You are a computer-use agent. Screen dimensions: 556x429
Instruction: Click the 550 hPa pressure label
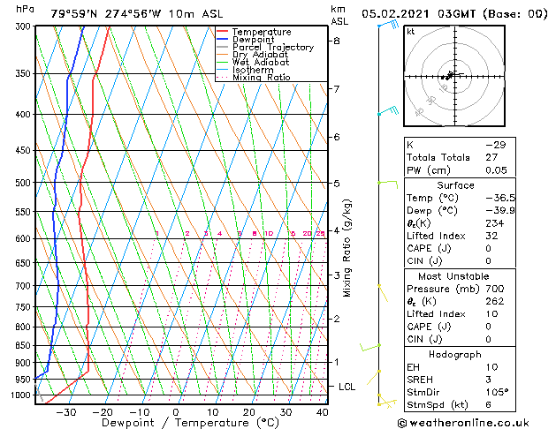(25, 212)
